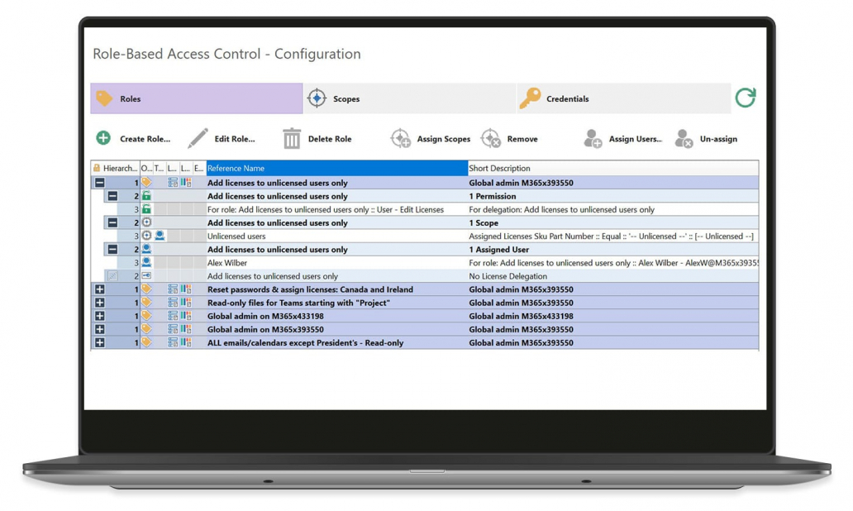Click list layout icon in top Add licenses row

(x=173, y=183)
